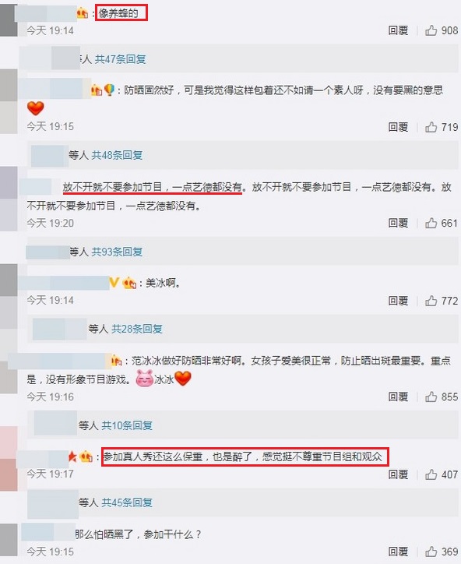461x564 pixels.
Task: Like the comment with 661 likes
Action: 431,223
